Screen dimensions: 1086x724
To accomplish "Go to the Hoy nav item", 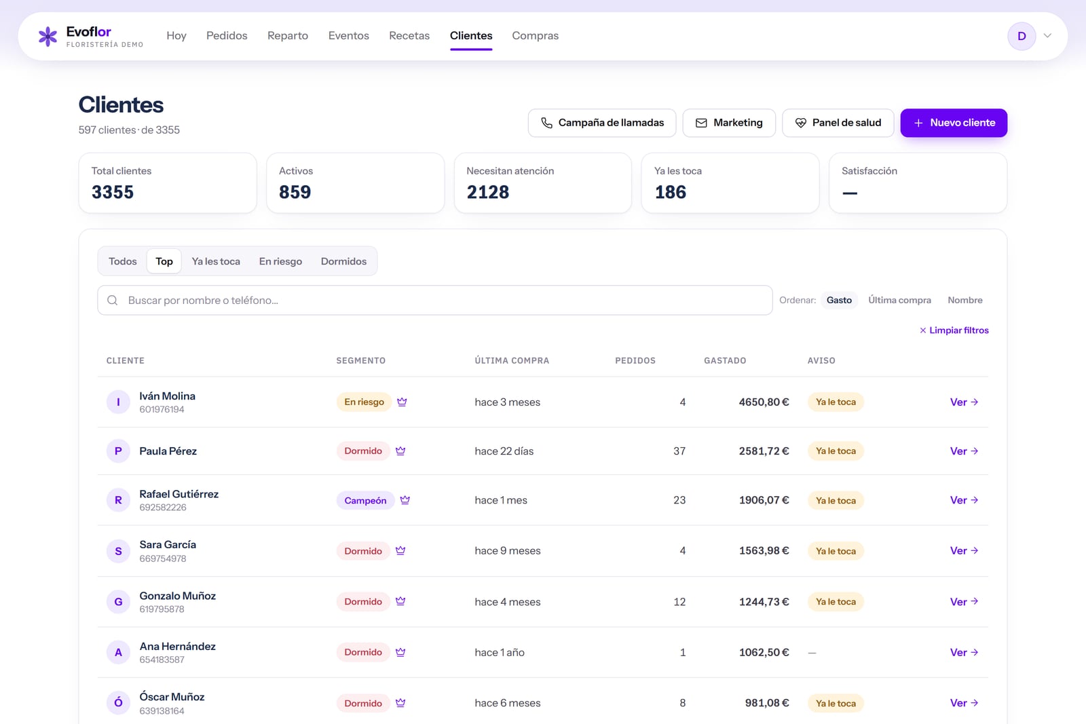I will tap(176, 35).
